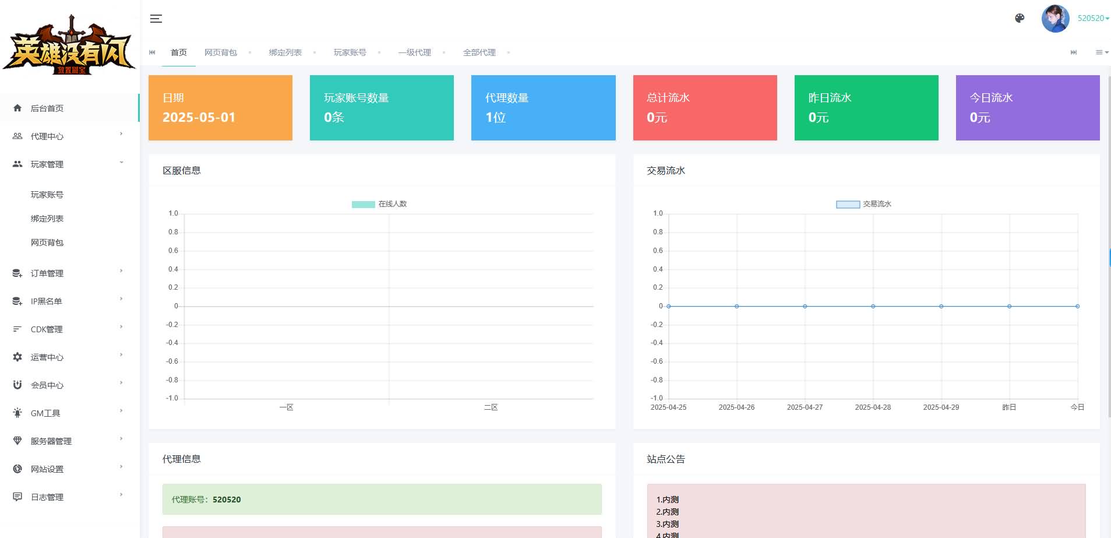The image size is (1111, 538).
Task: Open the 520520 account dropdown
Action: [1093, 18]
